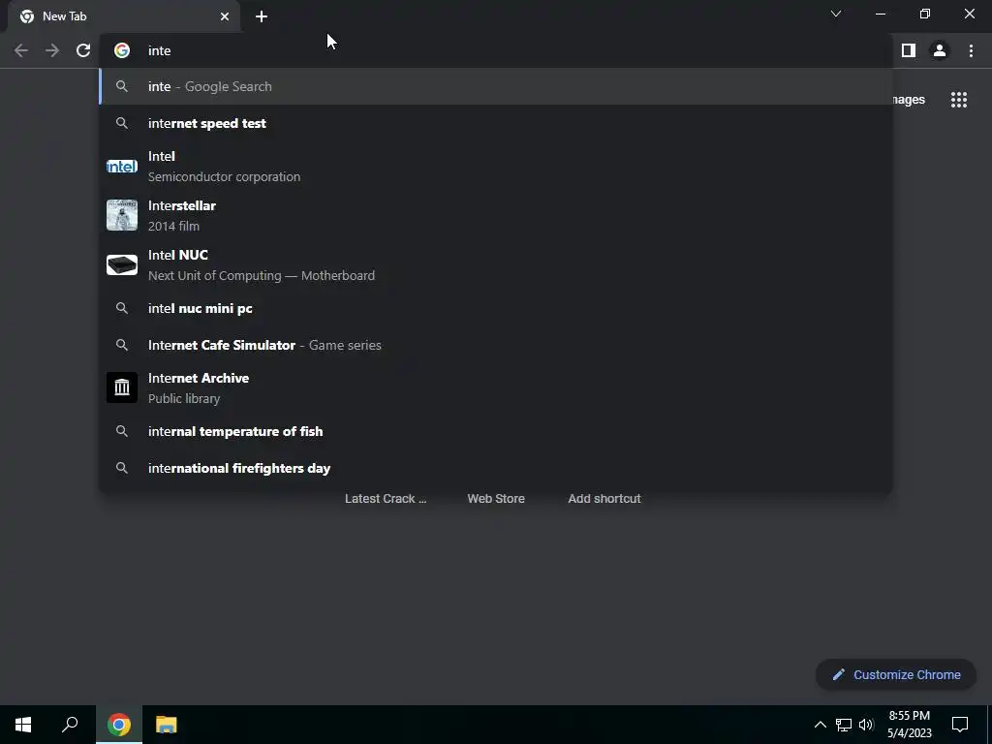Reload the page with the refresh icon
992x744 pixels.
[83, 50]
